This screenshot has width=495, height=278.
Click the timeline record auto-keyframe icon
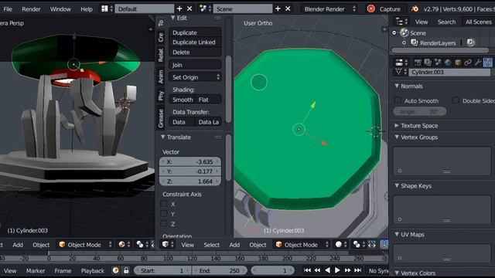pos(115,270)
